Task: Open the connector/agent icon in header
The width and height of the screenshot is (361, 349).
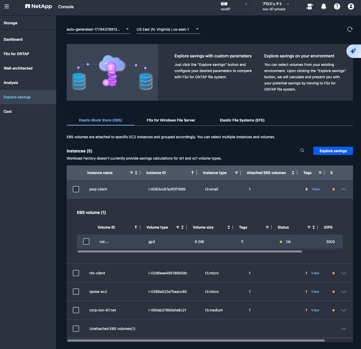Action: click(310, 6)
